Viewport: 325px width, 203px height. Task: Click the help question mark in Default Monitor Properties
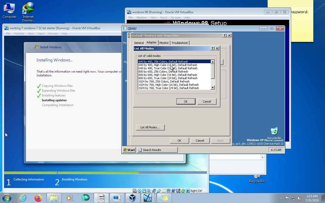point(225,36)
